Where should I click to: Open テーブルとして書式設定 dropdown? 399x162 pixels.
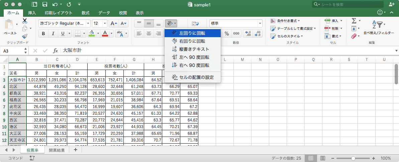293,28
